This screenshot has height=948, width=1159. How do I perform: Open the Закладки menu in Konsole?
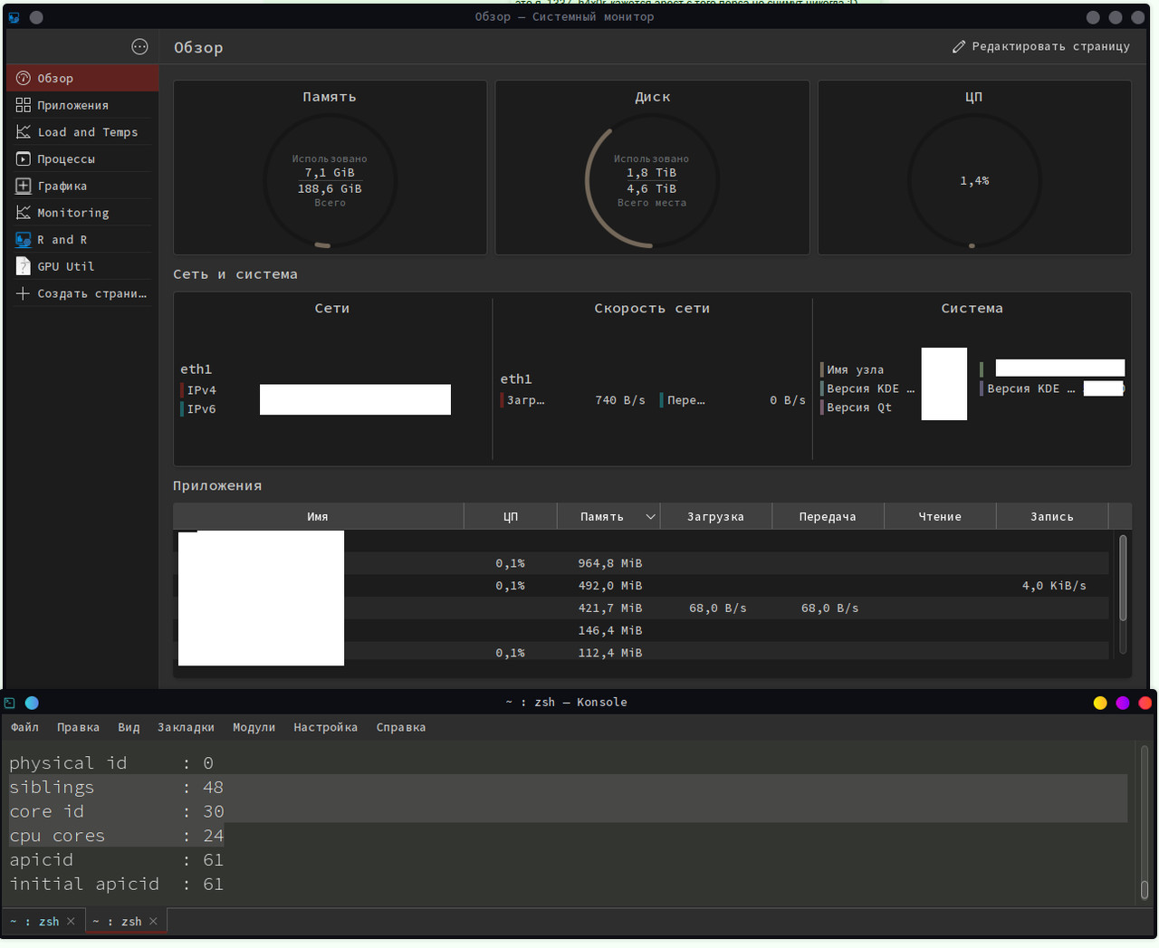click(x=186, y=727)
